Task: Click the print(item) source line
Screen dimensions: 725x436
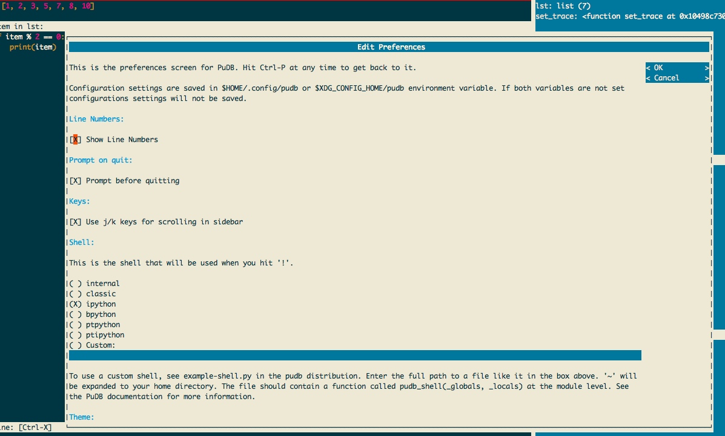Action: [x=33, y=47]
